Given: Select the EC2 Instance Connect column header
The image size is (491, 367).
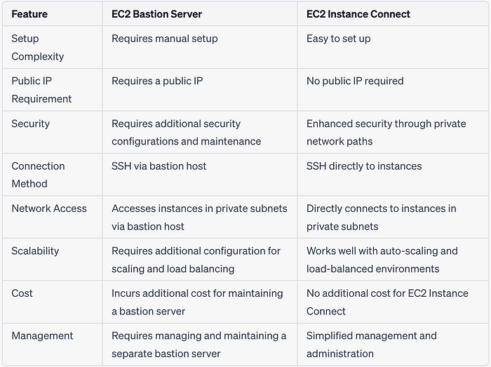Looking at the screenshot, I should pos(358,14).
